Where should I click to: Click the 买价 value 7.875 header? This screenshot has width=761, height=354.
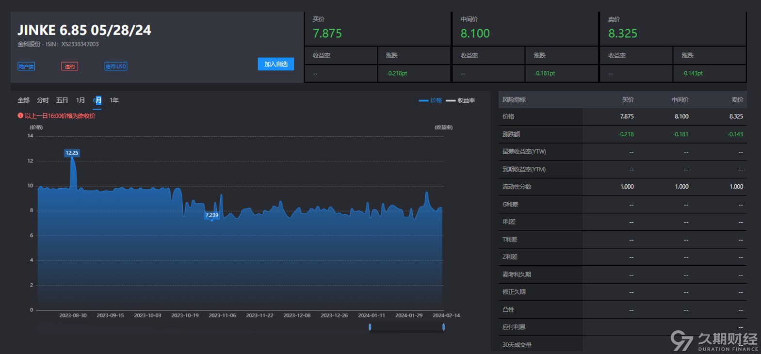[x=327, y=33]
